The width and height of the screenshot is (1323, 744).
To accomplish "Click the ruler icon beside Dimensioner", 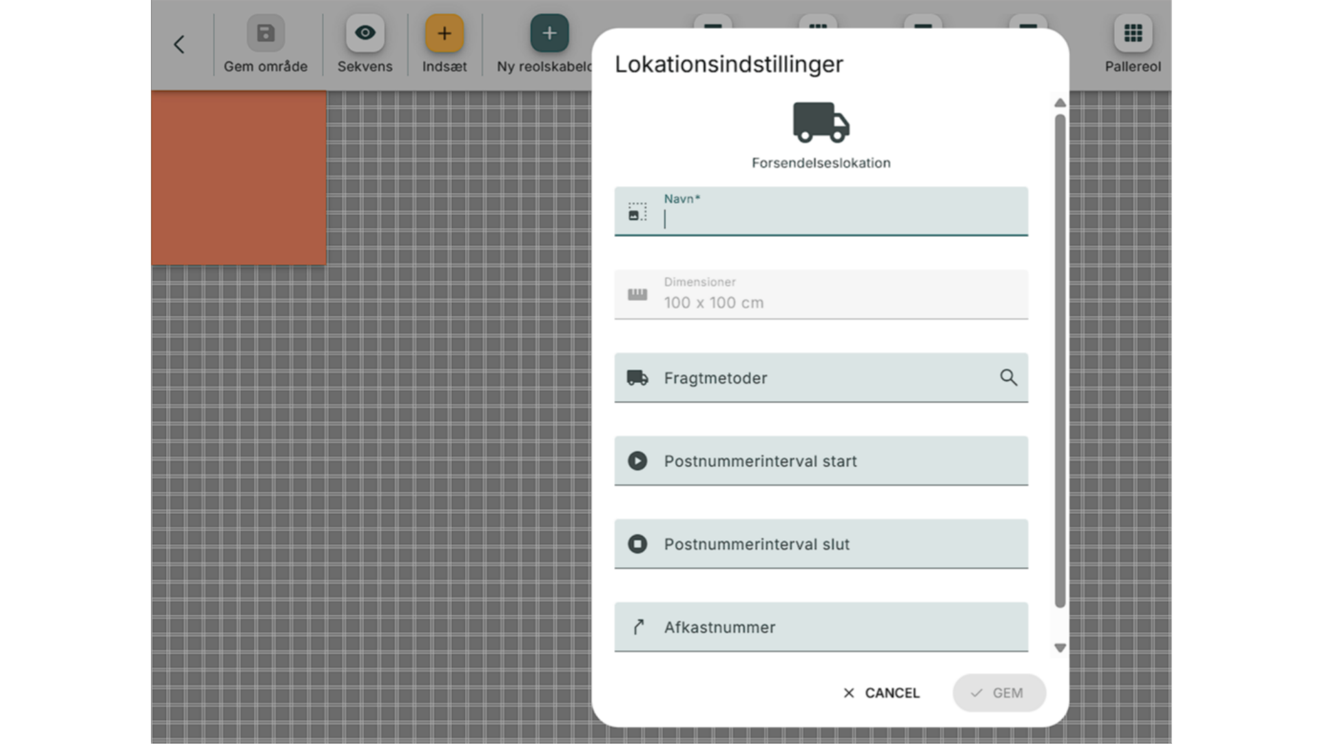I will [x=637, y=295].
